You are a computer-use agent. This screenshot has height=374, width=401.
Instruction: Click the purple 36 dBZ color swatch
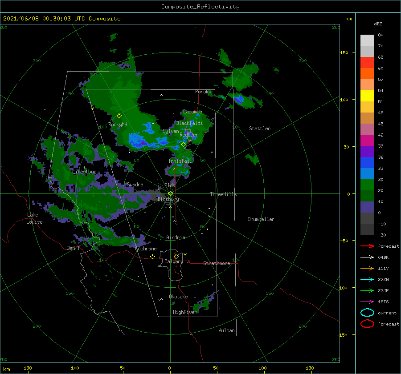(x=367, y=151)
